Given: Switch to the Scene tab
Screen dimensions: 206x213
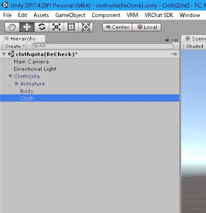Looking at the screenshot, I should (194, 39).
